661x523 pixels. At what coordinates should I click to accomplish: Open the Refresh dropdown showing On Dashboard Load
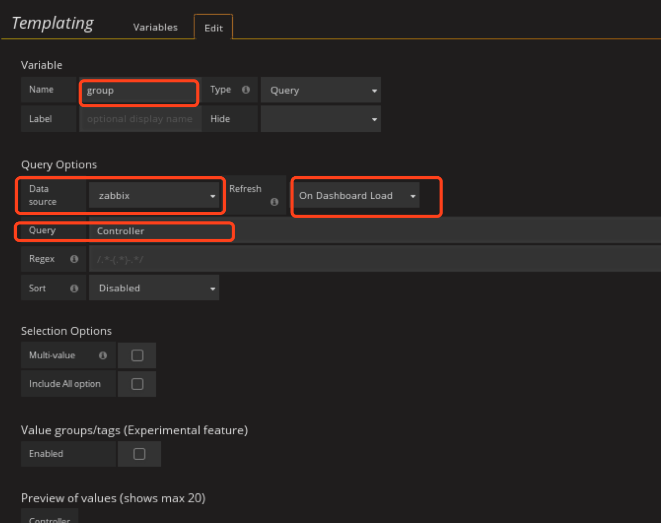point(356,196)
